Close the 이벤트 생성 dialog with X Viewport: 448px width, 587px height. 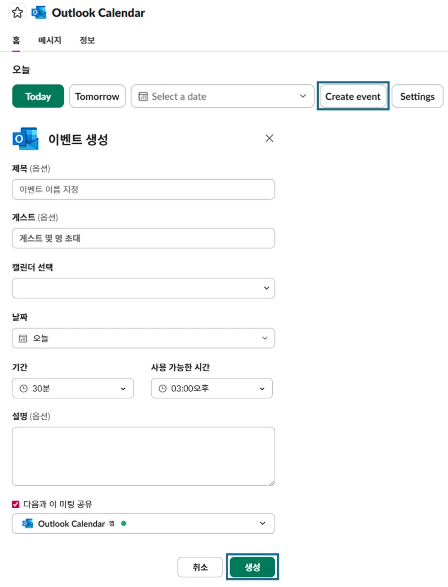[x=269, y=138]
